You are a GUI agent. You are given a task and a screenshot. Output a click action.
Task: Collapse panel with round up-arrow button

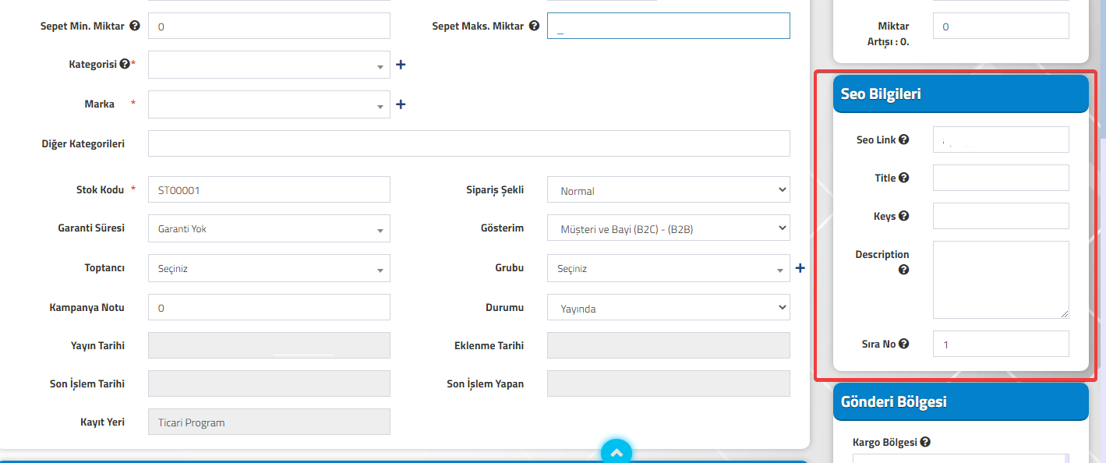click(617, 453)
